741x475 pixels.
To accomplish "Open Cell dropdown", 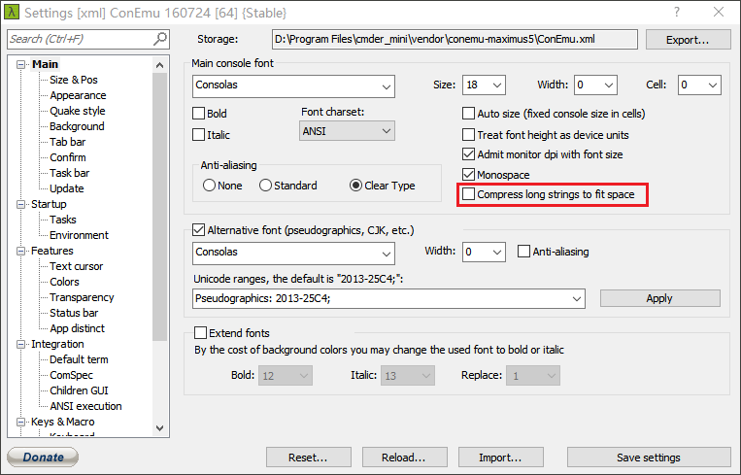I will [699, 85].
